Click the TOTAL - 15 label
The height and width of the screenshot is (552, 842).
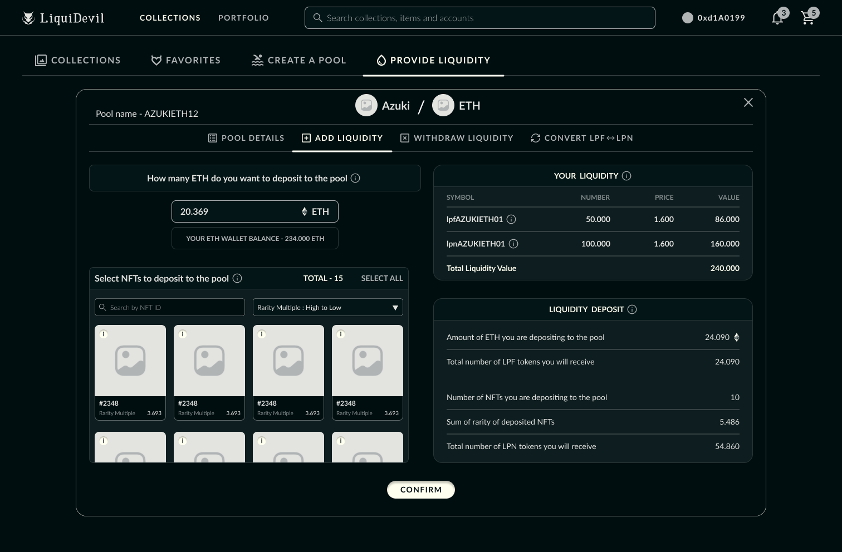tap(323, 278)
